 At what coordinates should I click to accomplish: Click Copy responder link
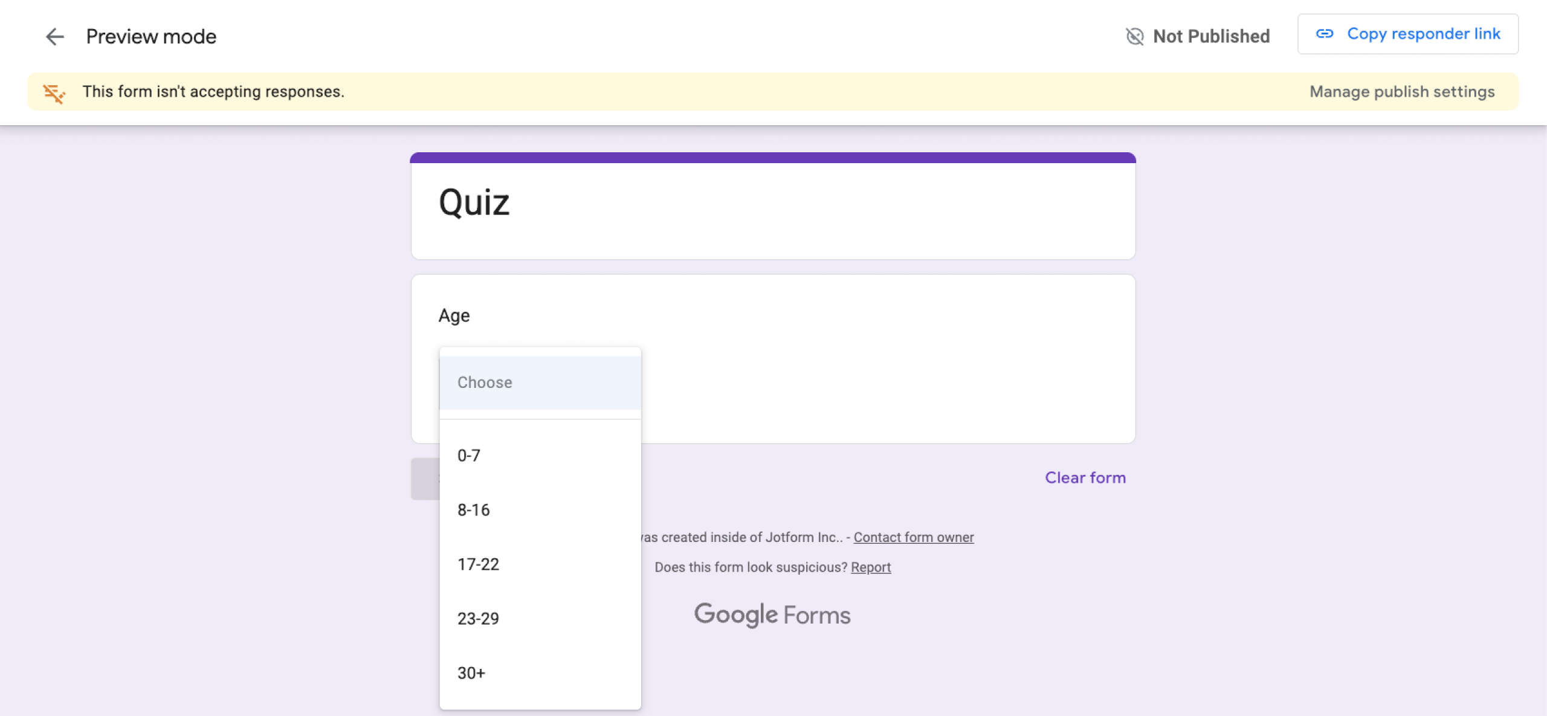coord(1424,34)
